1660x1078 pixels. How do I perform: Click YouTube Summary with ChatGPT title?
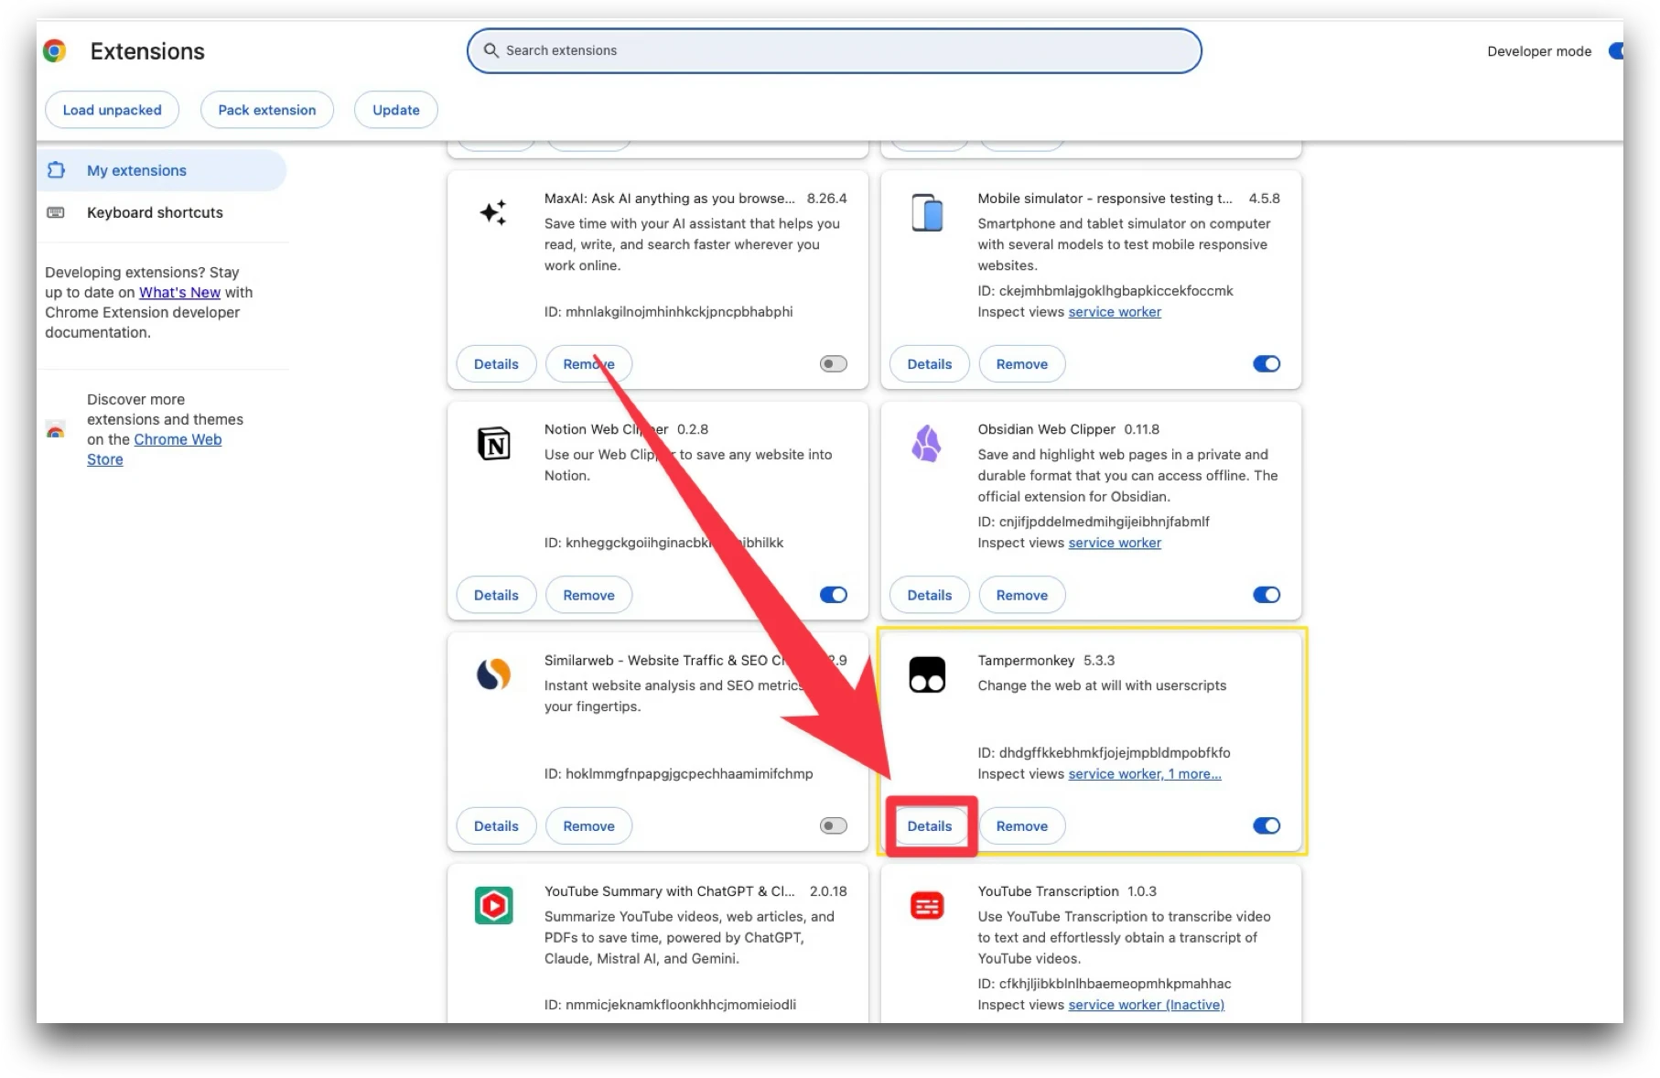669,891
